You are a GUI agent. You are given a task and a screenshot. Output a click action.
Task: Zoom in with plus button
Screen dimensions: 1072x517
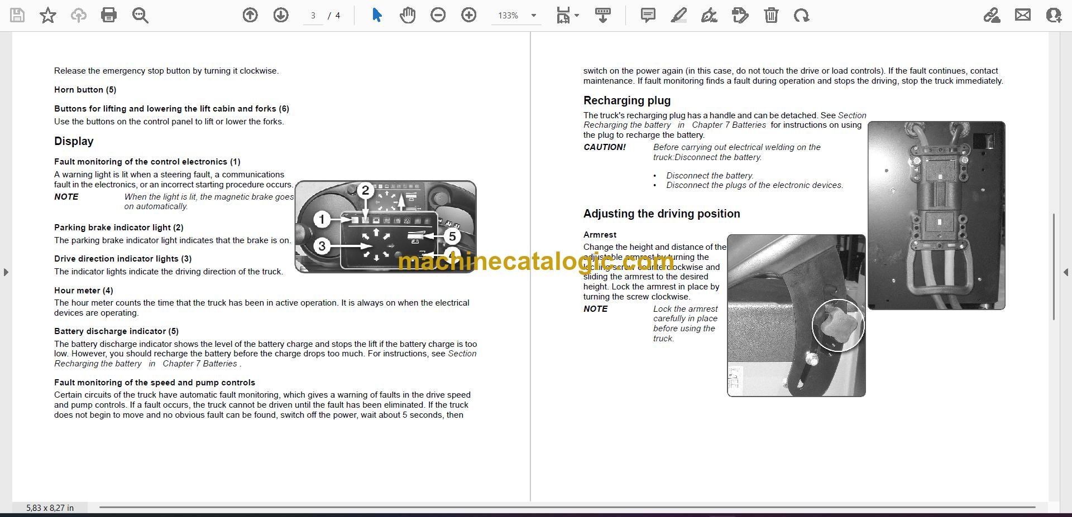pyautogui.click(x=469, y=15)
